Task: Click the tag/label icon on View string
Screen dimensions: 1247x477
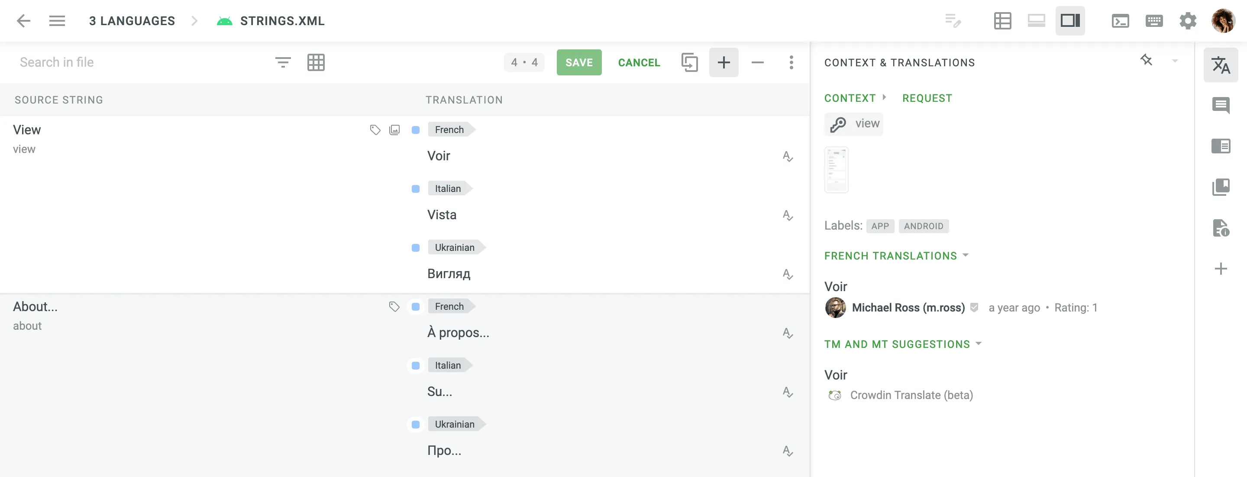Action: (375, 130)
